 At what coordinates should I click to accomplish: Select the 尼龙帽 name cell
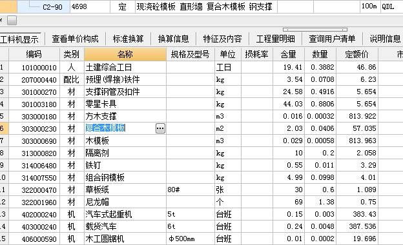pos(125,202)
